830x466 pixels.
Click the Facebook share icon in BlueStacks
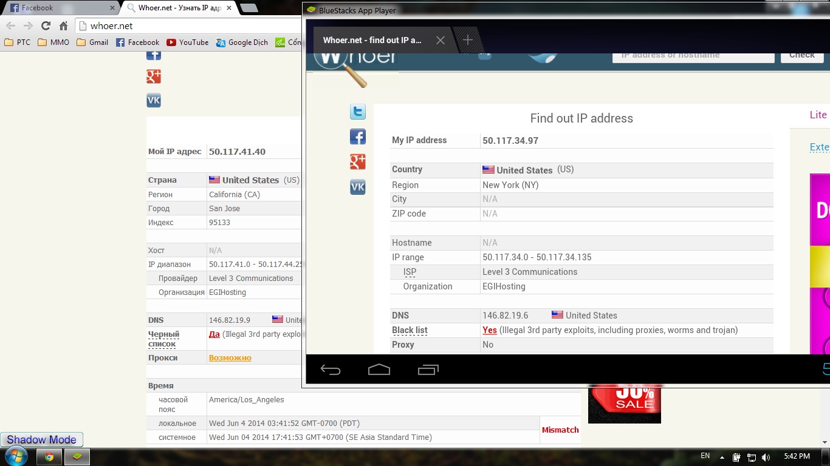coord(358,137)
